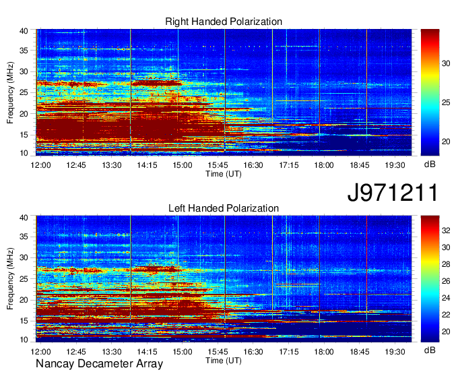Click the 12:00 time tick on Right Handed plot
The image size is (458, 372).
(x=40, y=165)
